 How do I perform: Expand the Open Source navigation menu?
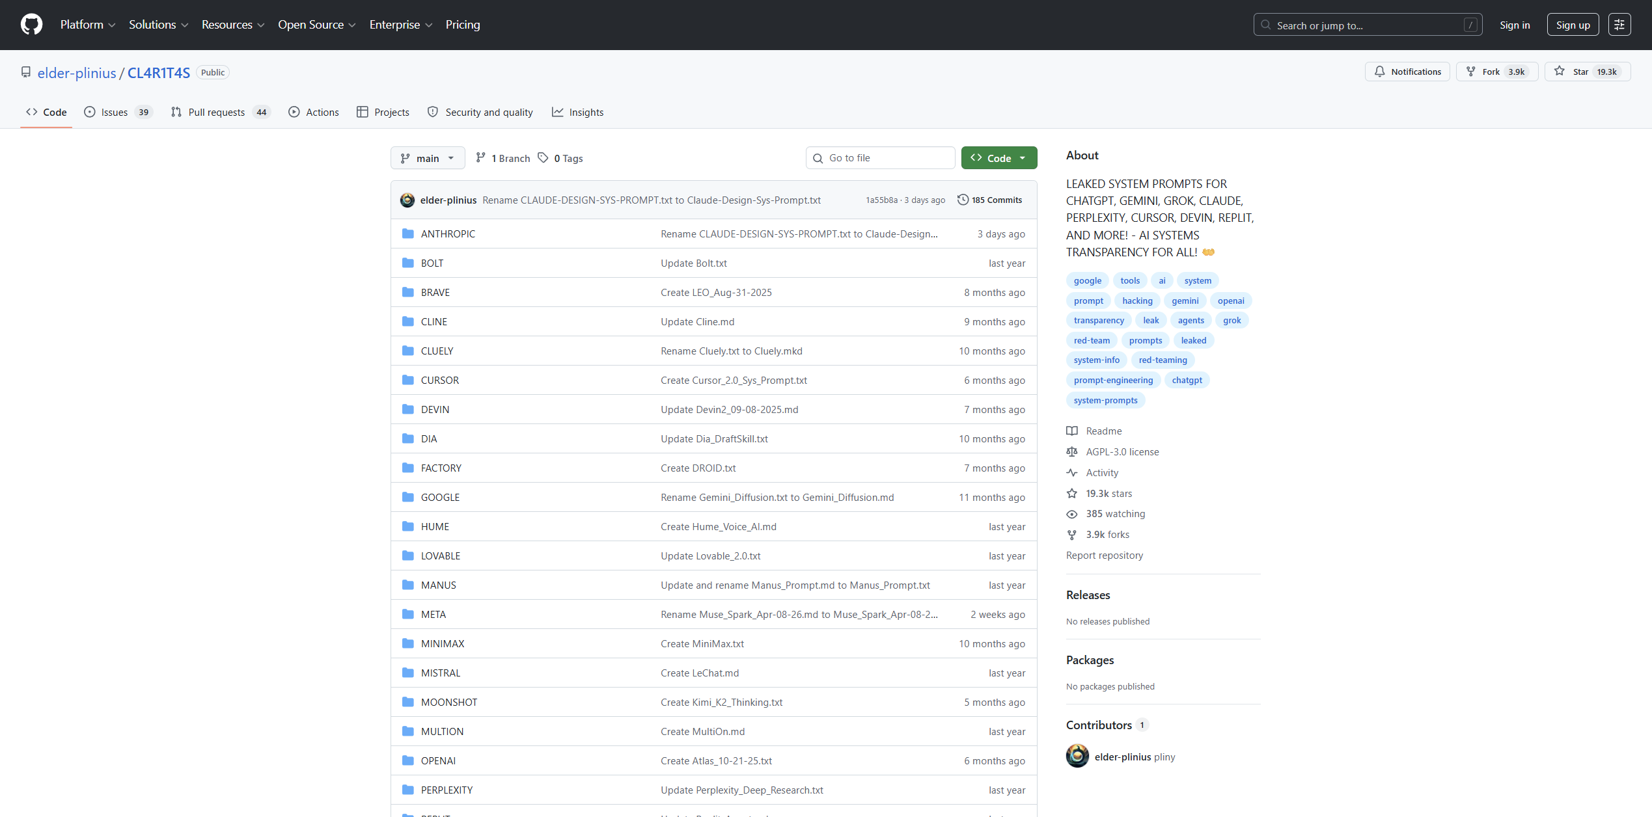pos(316,25)
